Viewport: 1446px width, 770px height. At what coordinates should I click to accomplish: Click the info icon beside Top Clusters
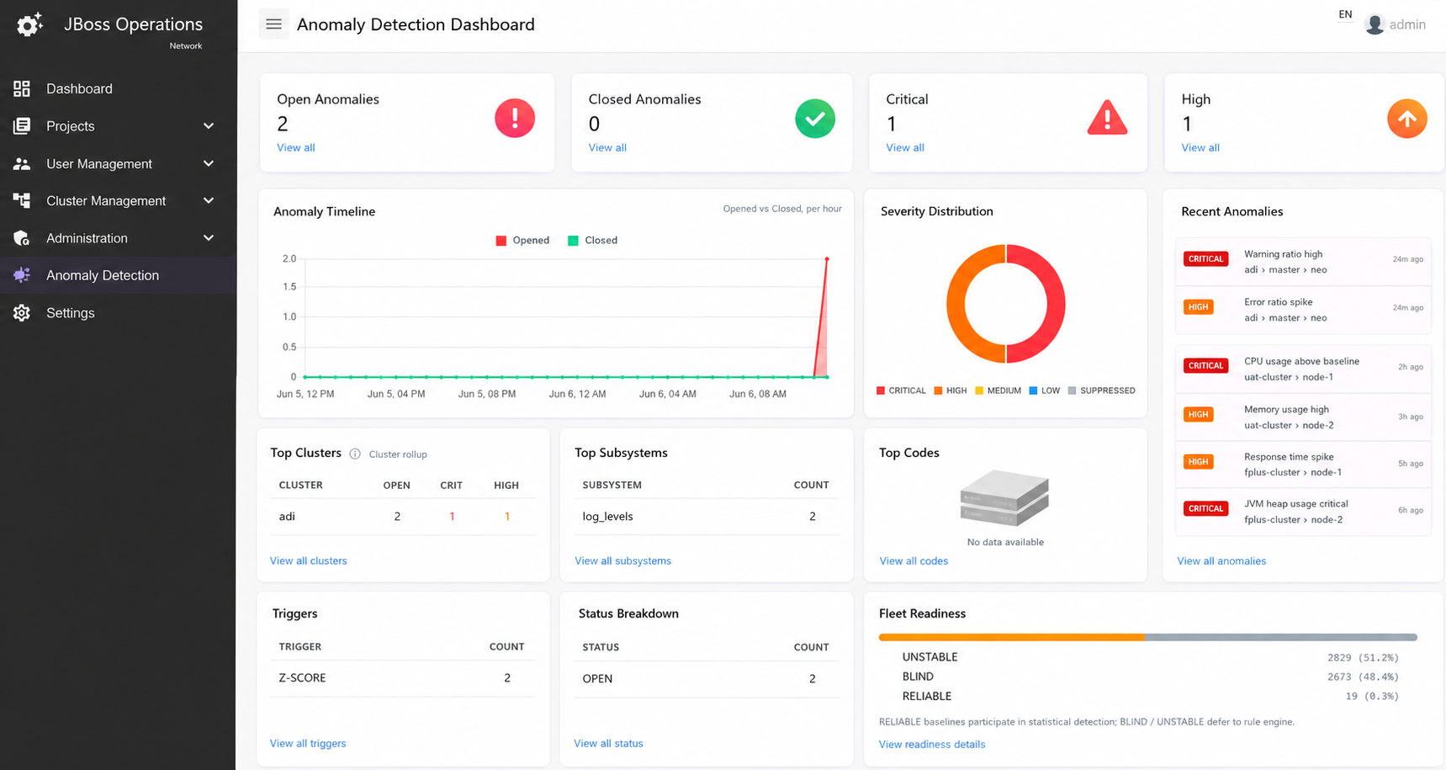(x=355, y=454)
